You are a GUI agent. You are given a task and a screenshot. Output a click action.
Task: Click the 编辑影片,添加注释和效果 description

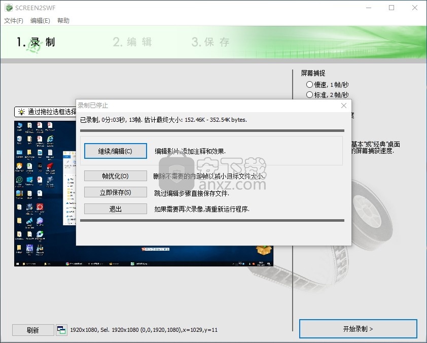[x=190, y=151]
